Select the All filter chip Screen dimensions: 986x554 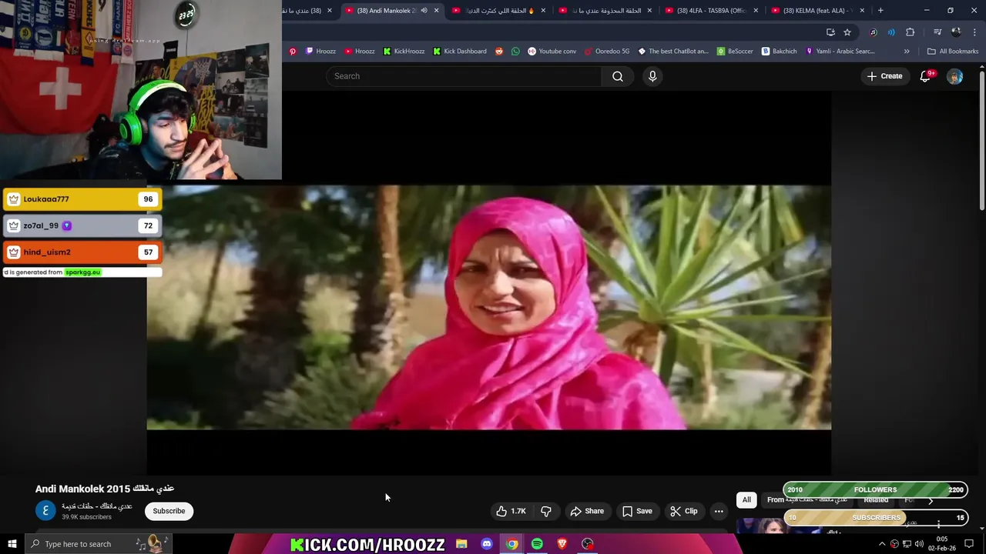pos(746,499)
